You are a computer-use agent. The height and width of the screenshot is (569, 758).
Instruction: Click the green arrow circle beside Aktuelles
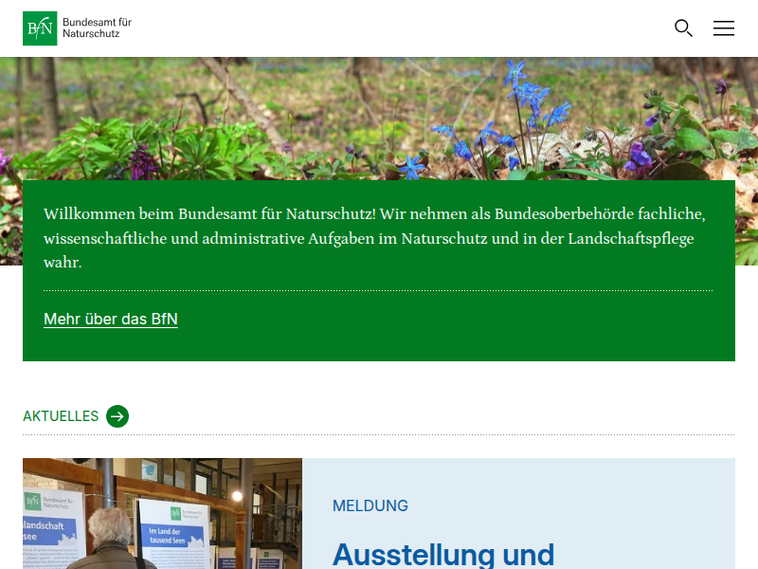pyautogui.click(x=117, y=416)
